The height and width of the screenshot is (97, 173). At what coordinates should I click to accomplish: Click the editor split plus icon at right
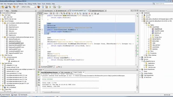137,13
